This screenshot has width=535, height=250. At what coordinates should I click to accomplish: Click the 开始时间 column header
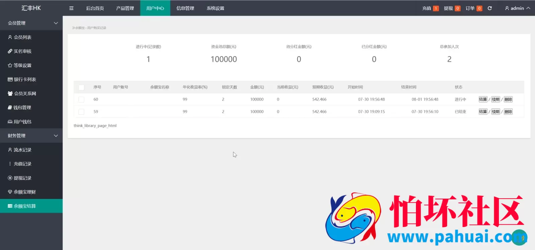(x=355, y=87)
